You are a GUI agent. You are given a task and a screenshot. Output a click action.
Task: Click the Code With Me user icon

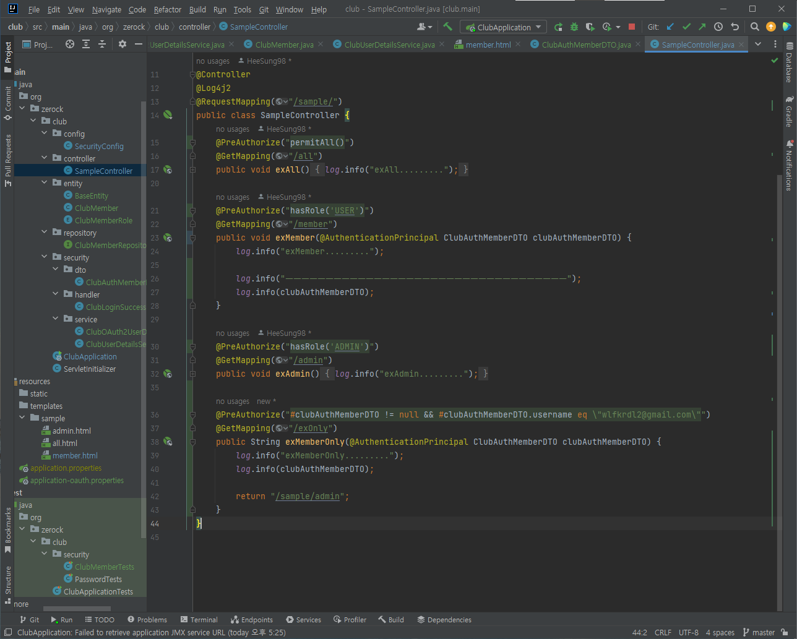[x=424, y=27]
